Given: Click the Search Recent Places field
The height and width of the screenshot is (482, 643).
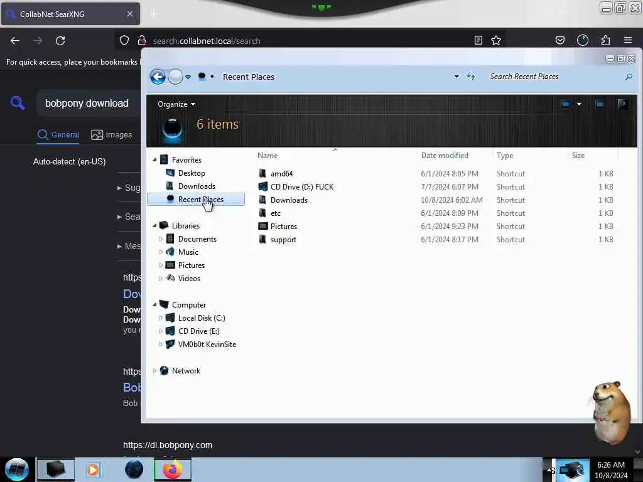Looking at the screenshot, I should point(554,77).
